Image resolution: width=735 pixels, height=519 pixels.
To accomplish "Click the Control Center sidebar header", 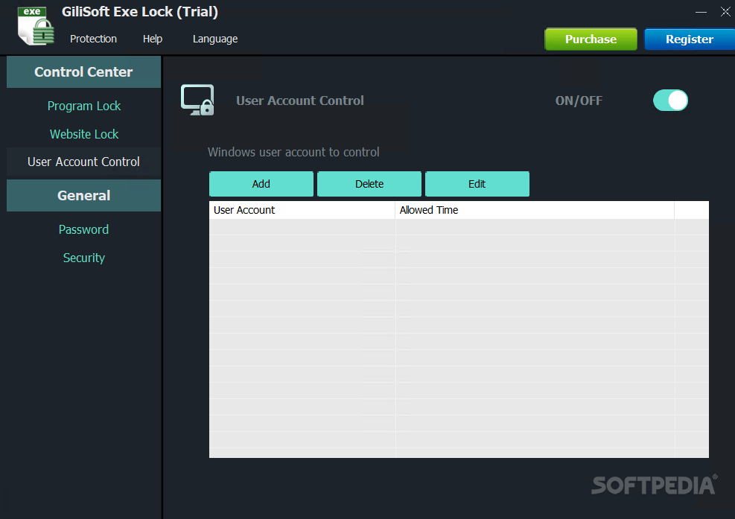I will tap(83, 71).
